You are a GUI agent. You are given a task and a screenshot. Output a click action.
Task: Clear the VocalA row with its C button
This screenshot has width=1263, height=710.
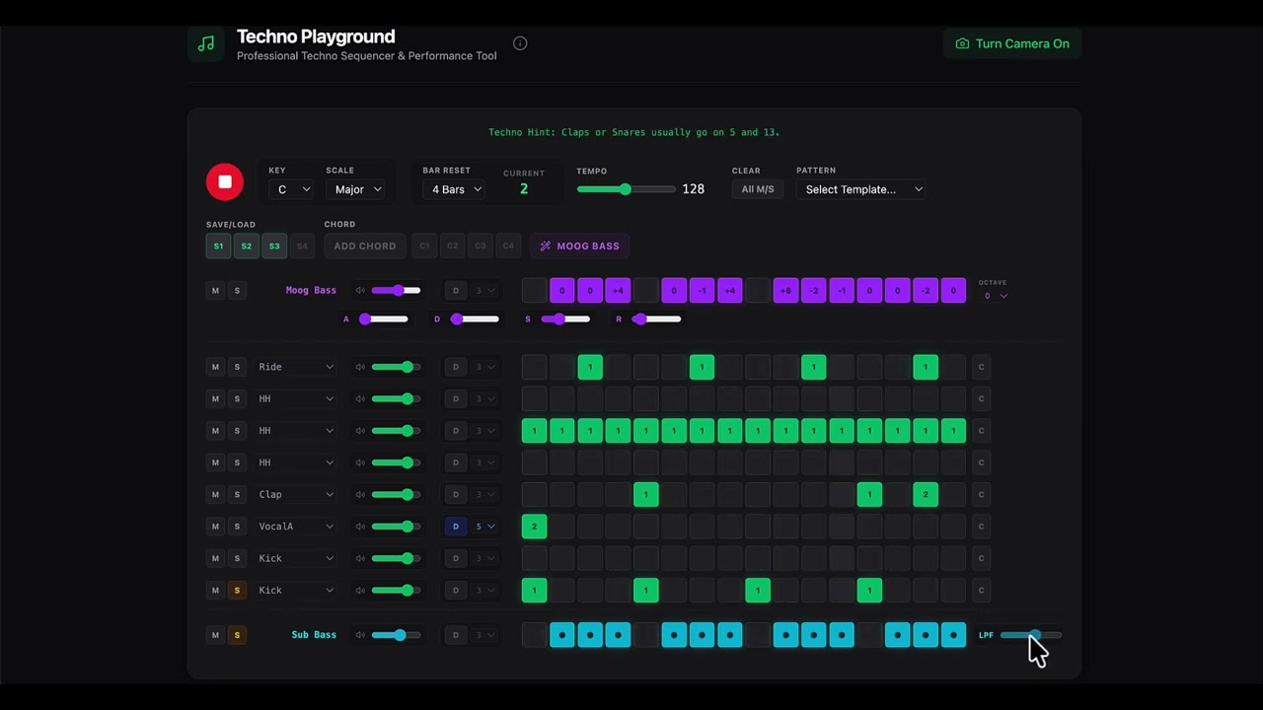981,527
